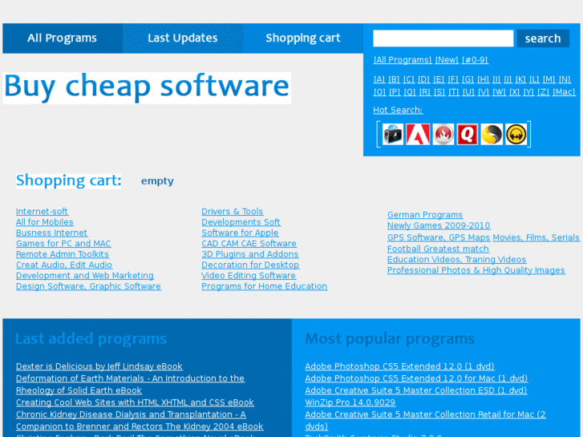Open WinZip Pro 14.0.9029 link
The height and width of the screenshot is (437, 583).
(x=350, y=403)
